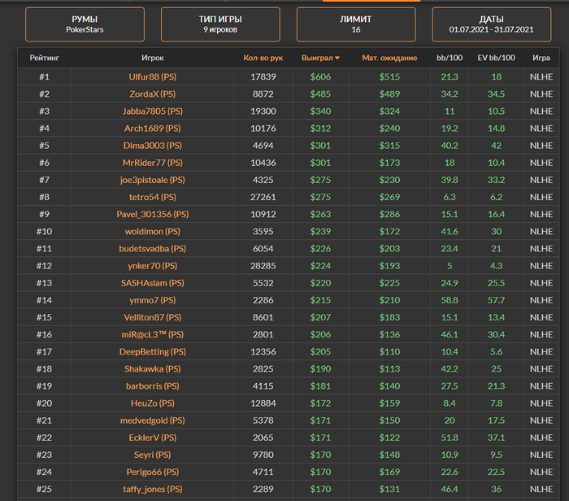
Task: Open player ZordaX (PS) profile
Action: 152,94
